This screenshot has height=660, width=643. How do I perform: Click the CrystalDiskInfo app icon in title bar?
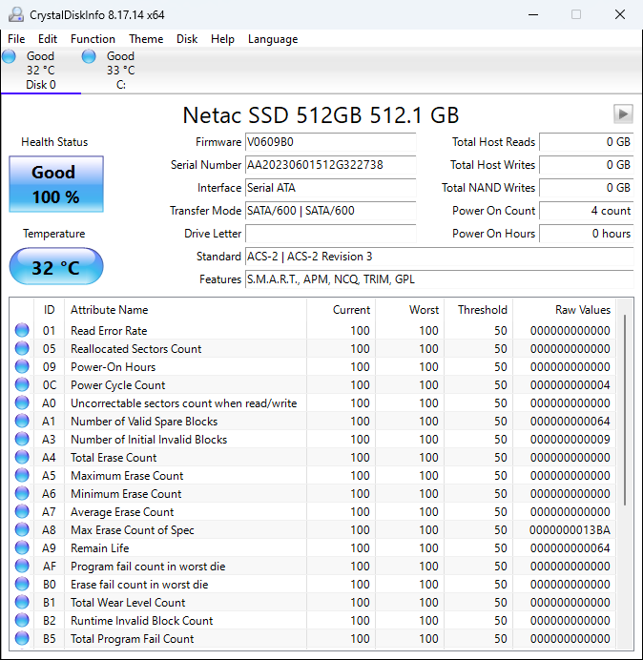15,14
